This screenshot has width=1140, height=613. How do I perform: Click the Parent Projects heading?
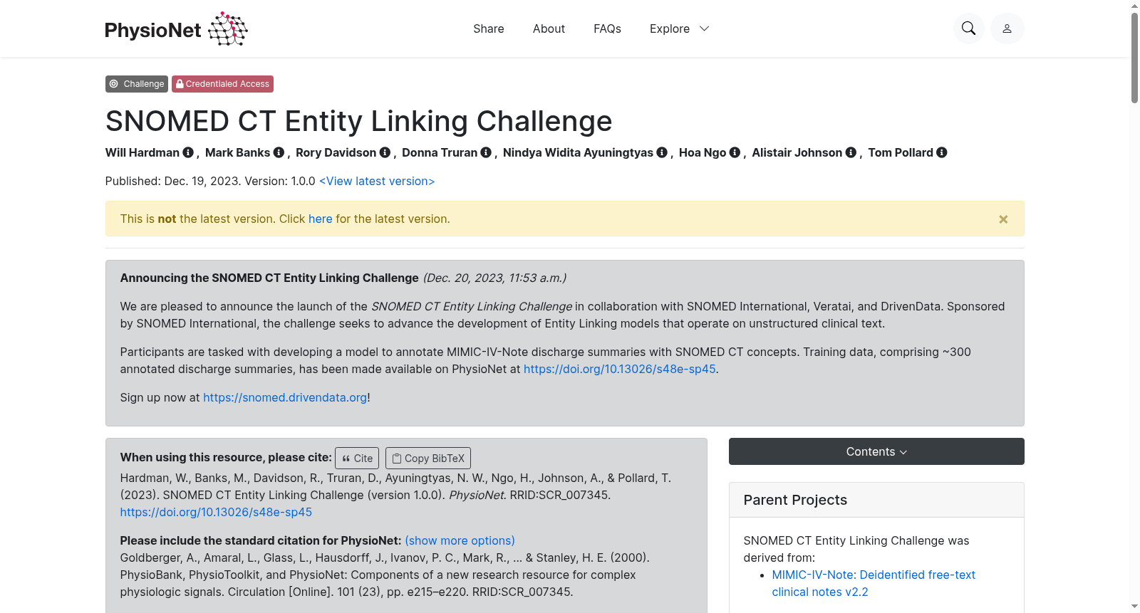795,500
